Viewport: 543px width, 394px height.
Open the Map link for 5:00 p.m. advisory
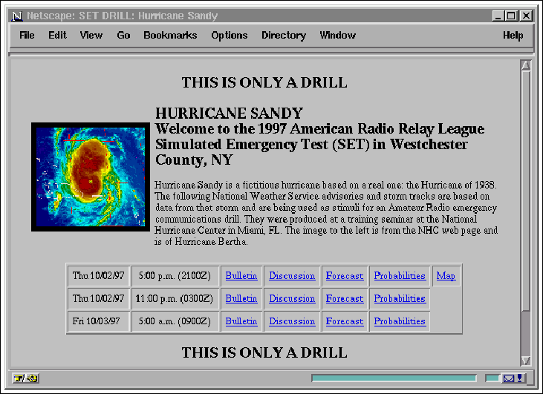(446, 276)
